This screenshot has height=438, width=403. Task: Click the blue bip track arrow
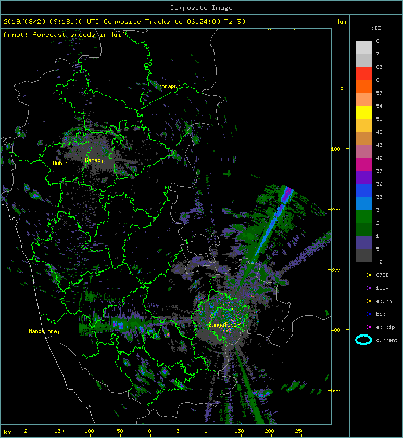pos(363,314)
